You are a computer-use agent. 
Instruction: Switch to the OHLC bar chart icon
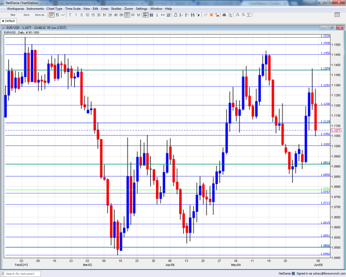(x=57, y=15)
